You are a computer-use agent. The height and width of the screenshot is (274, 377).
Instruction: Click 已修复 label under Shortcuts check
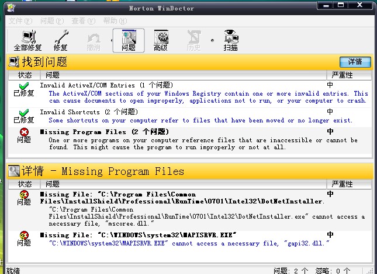pos(24,120)
